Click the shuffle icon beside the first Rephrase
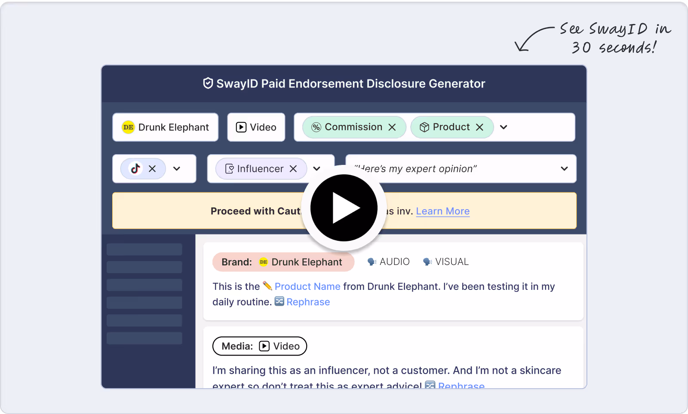688x414 pixels. (x=279, y=301)
